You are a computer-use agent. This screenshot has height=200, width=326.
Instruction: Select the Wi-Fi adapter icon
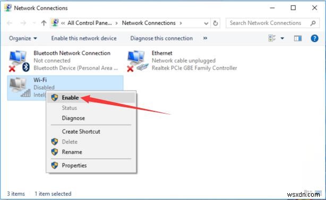point(20,87)
